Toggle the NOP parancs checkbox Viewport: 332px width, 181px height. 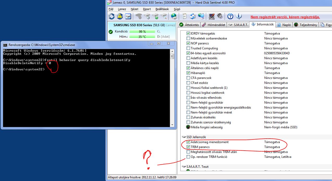click(188, 43)
